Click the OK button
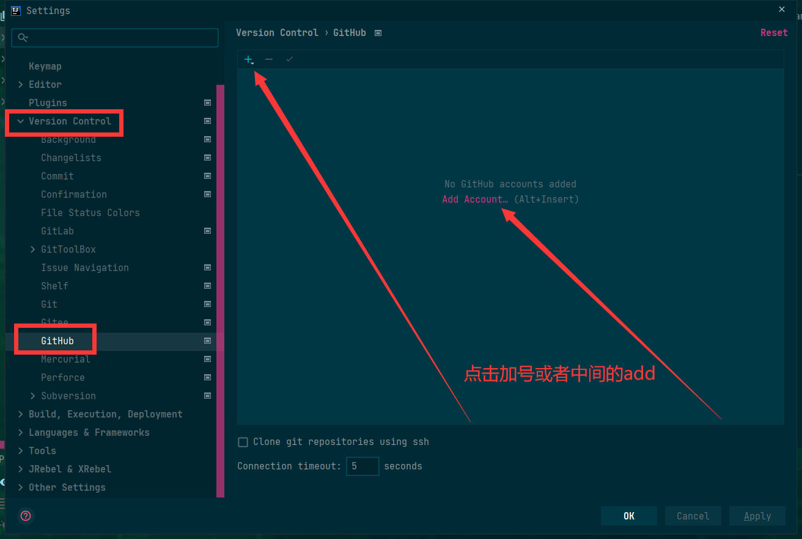This screenshot has height=539, width=802. coord(629,516)
